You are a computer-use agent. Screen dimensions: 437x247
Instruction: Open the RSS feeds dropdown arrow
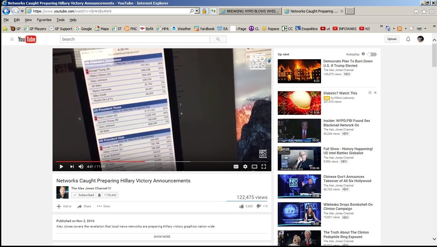click(x=406, y=29)
